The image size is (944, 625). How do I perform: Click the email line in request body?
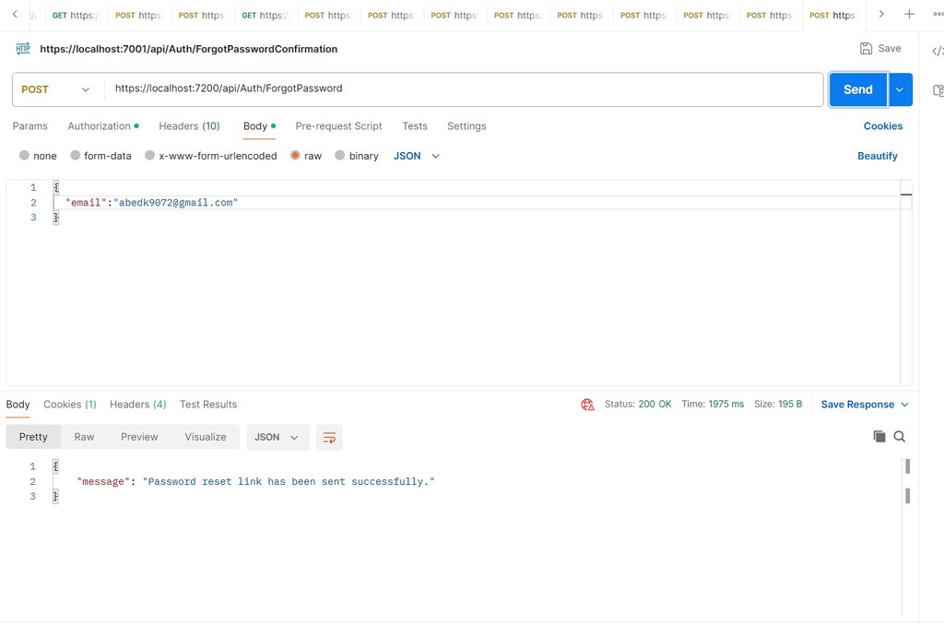[481, 203]
